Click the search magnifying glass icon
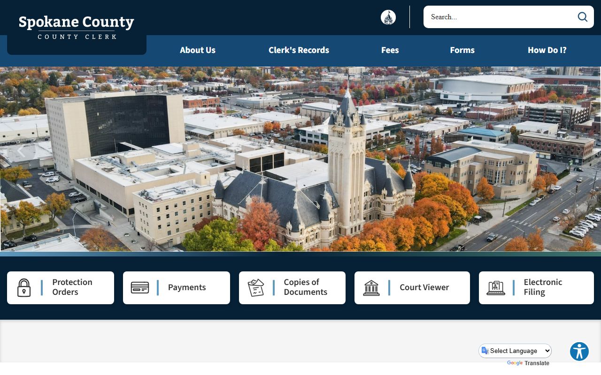This screenshot has width=601, height=375. 582,17
